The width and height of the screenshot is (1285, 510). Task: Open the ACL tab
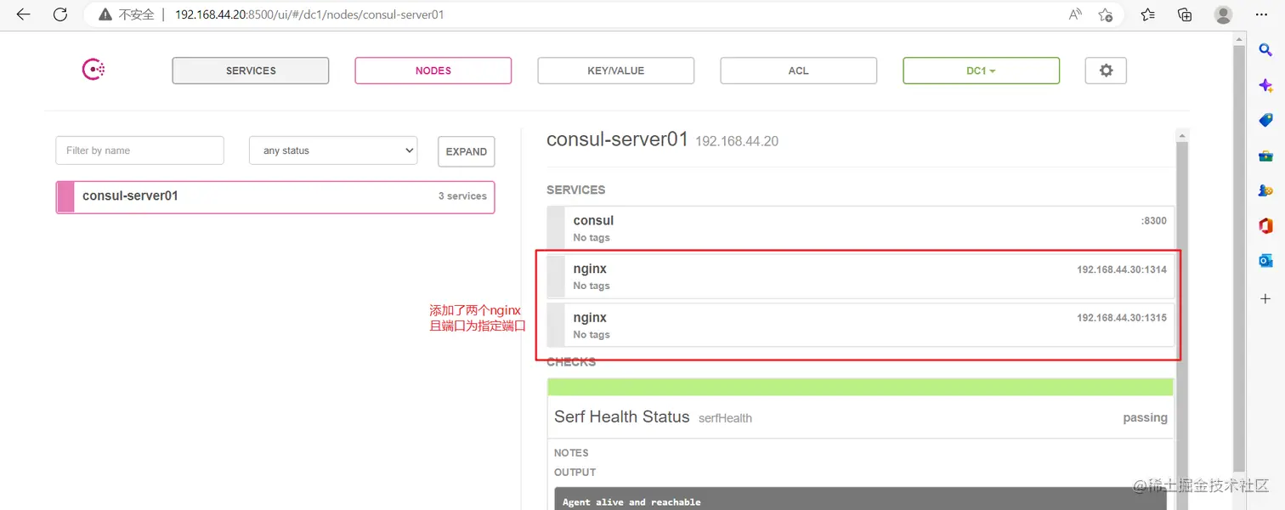pos(798,71)
